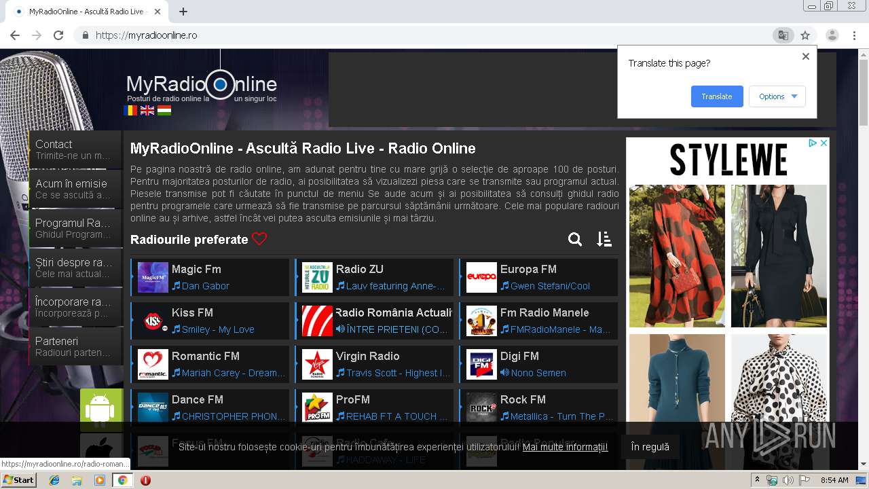Image resolution: width=869 pixels, height=489 pixels.
Task: Open Romantic FM station logo
Action: tap(153, 364)
